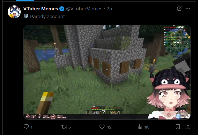Screen dimensions: 198x135
Task: Play the Minecraft cobblestone house video
Action: pyautogui.click(x=107, y=72)
